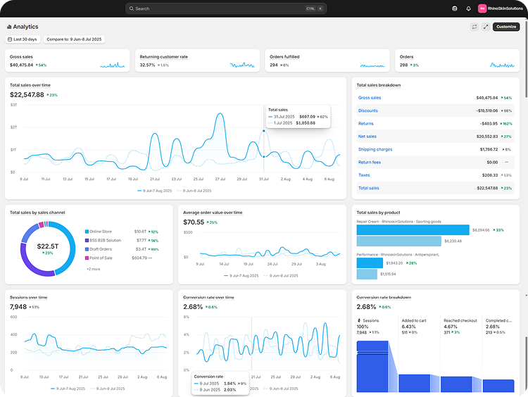Click the Repair Cream $8,294.66 bar
Viewport: 528px width, 397px height.
[413, 230]
